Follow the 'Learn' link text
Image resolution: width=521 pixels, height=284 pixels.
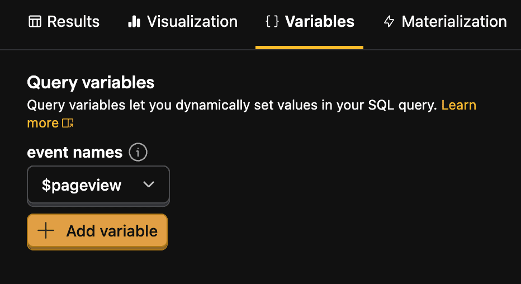coord(458,105)
